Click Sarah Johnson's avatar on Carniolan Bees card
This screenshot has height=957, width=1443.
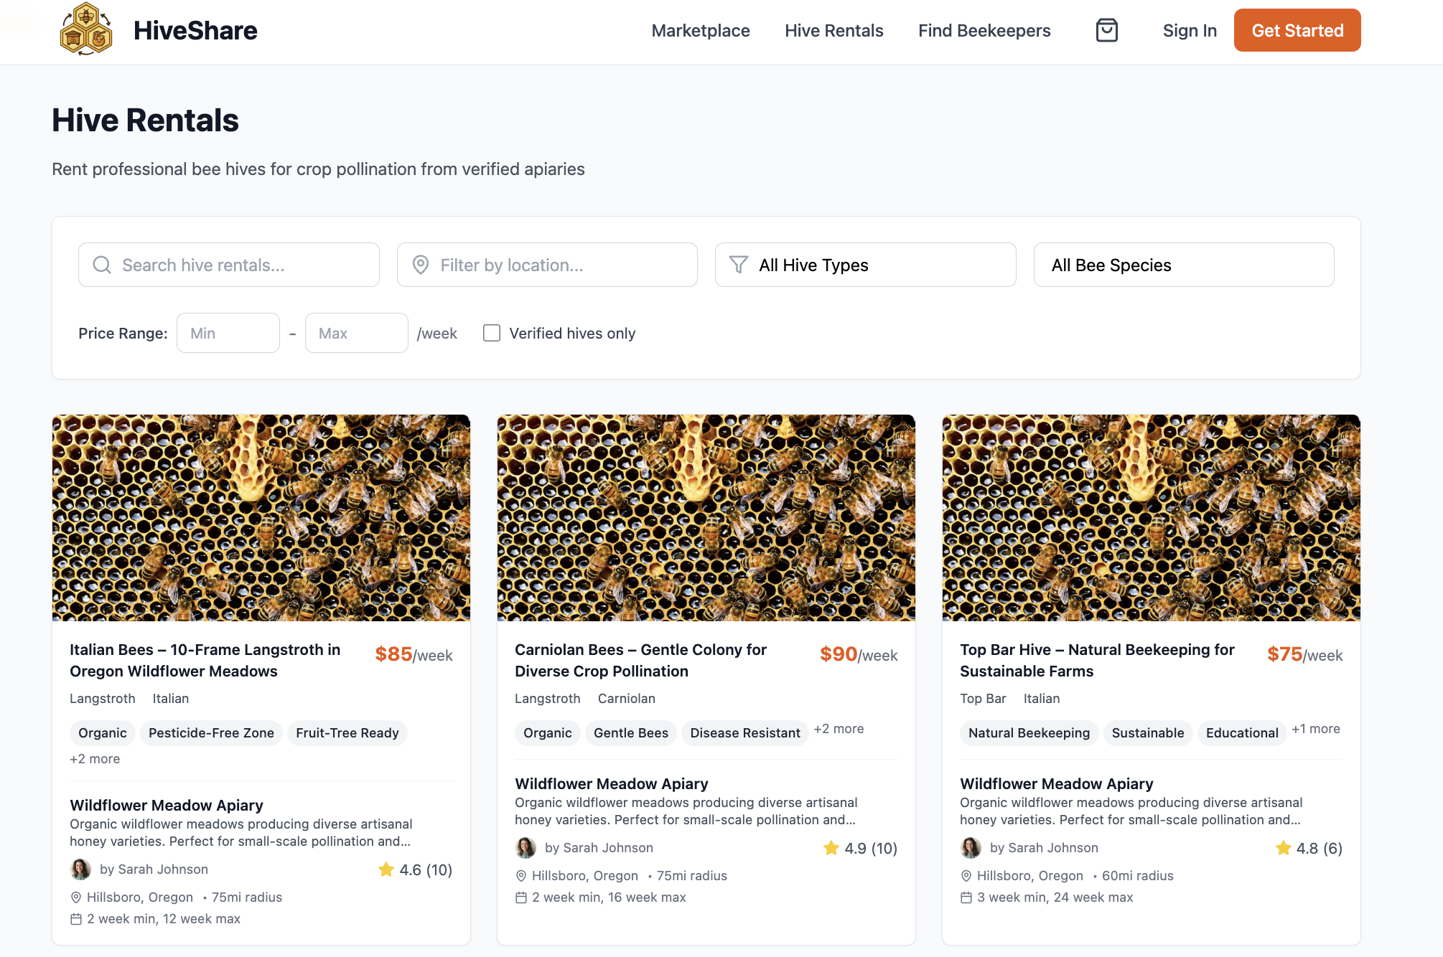[526, 848]
